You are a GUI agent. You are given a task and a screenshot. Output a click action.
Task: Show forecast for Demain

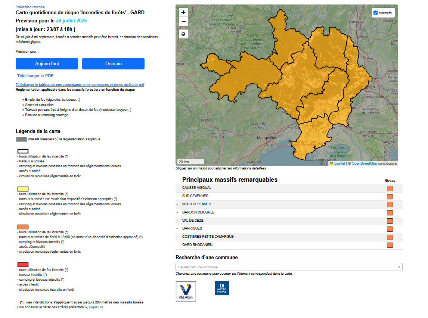click(x=113, y=63)
